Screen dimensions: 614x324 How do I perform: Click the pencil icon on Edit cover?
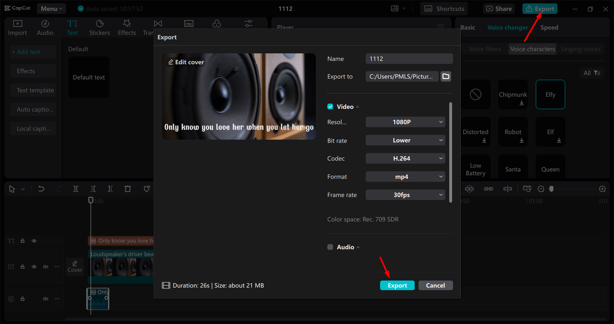[171, 62]
